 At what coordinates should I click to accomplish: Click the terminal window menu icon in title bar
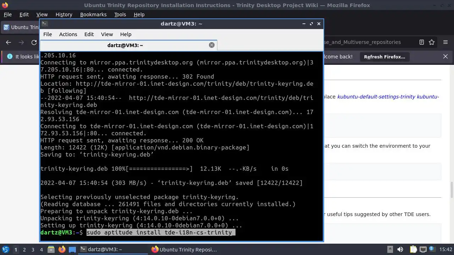click(x=44, y=24)
